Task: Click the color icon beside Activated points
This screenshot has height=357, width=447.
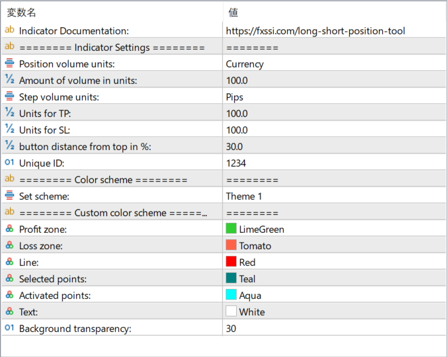Action: [x=9, y=295]
